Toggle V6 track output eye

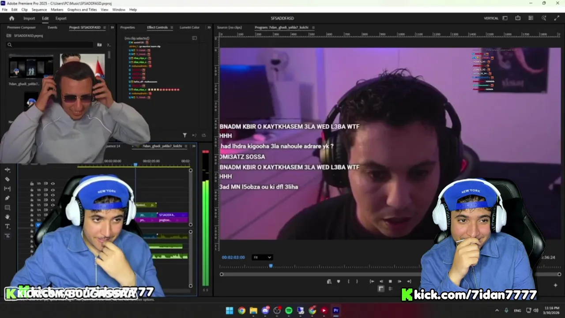pos(53,200)
